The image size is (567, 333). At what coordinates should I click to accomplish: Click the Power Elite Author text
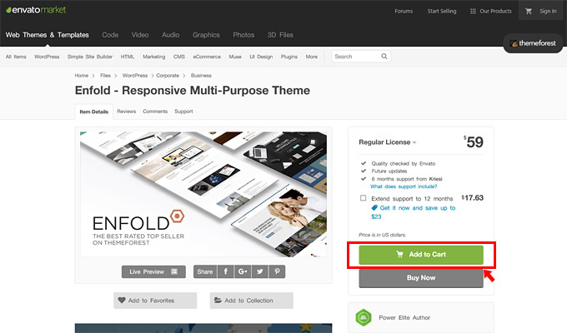click(x=404, y=317)
